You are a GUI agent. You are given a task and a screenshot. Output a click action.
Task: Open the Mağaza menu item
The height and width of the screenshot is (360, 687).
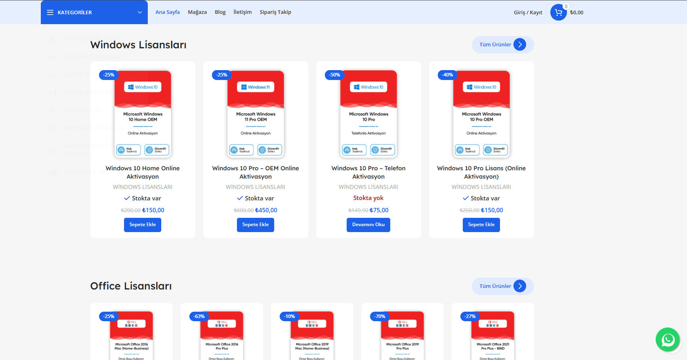tap(197, 12)
